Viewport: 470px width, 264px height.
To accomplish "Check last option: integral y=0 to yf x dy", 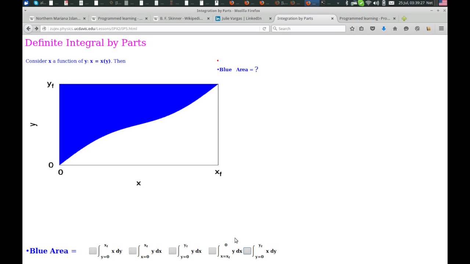I will 247,251.
